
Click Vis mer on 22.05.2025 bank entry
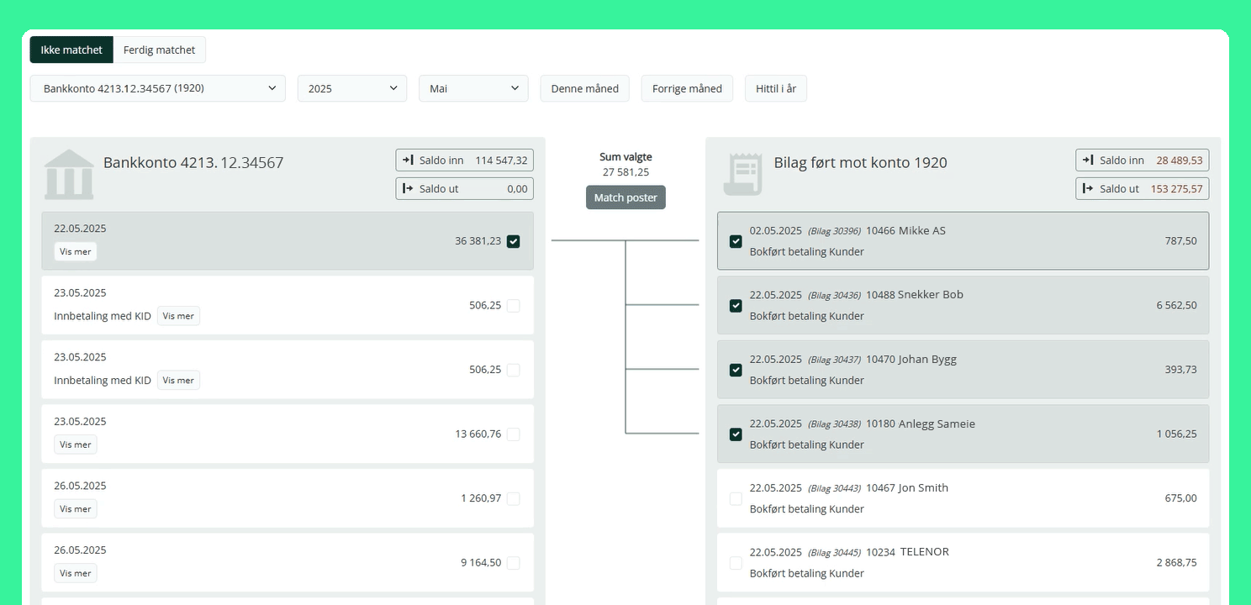[76, 251]
